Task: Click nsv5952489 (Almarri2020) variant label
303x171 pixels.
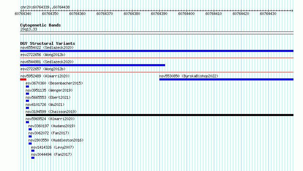Action: 45,76
